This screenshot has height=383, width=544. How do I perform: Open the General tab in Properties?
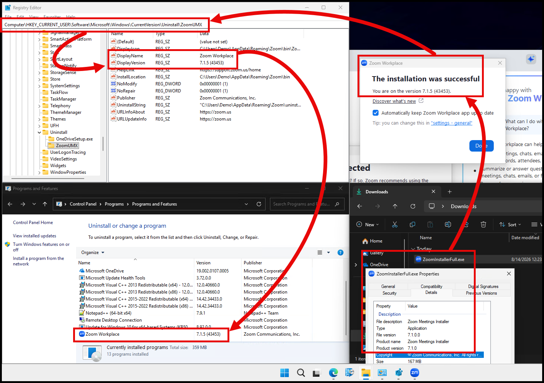pos(388,287)
